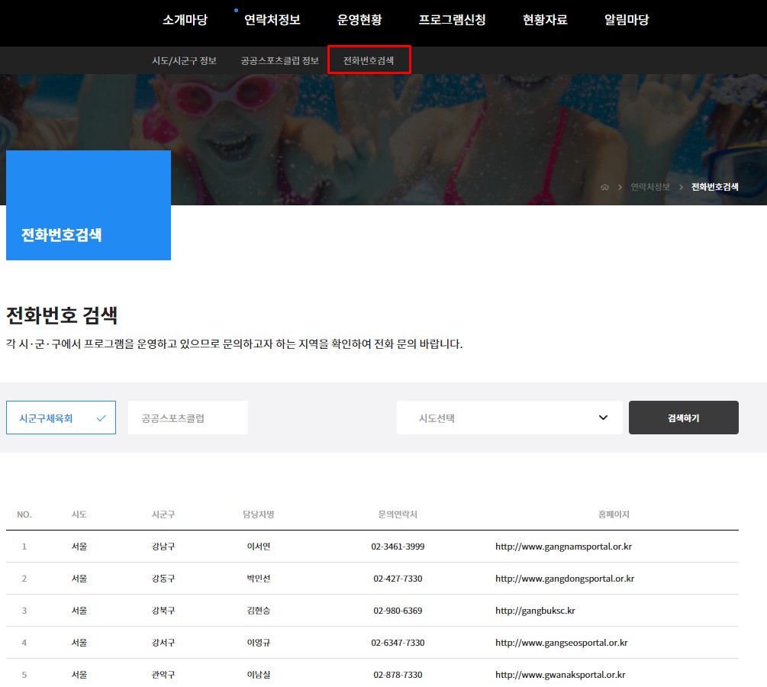Click 연락처정보 breadcrumb link
767x687 pixels.
tap(650, 187)
